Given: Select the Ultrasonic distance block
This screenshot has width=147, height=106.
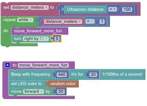Looking at the screenshot, I should point(85,9).
